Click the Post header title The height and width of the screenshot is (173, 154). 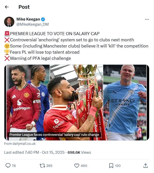click(24, 7)
